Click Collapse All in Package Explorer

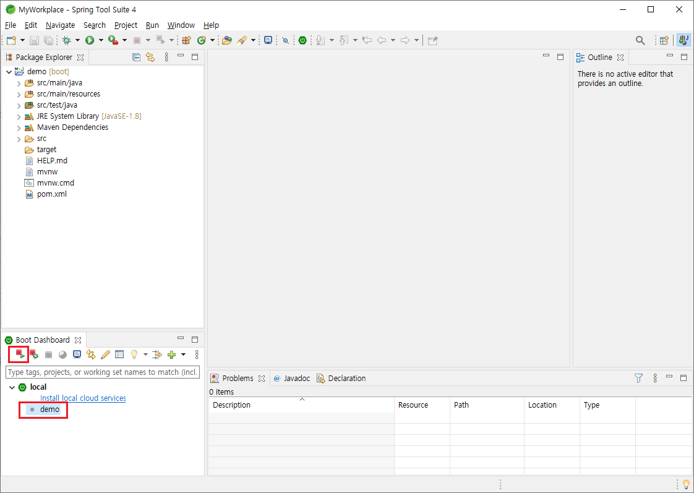tap(136, 57)
